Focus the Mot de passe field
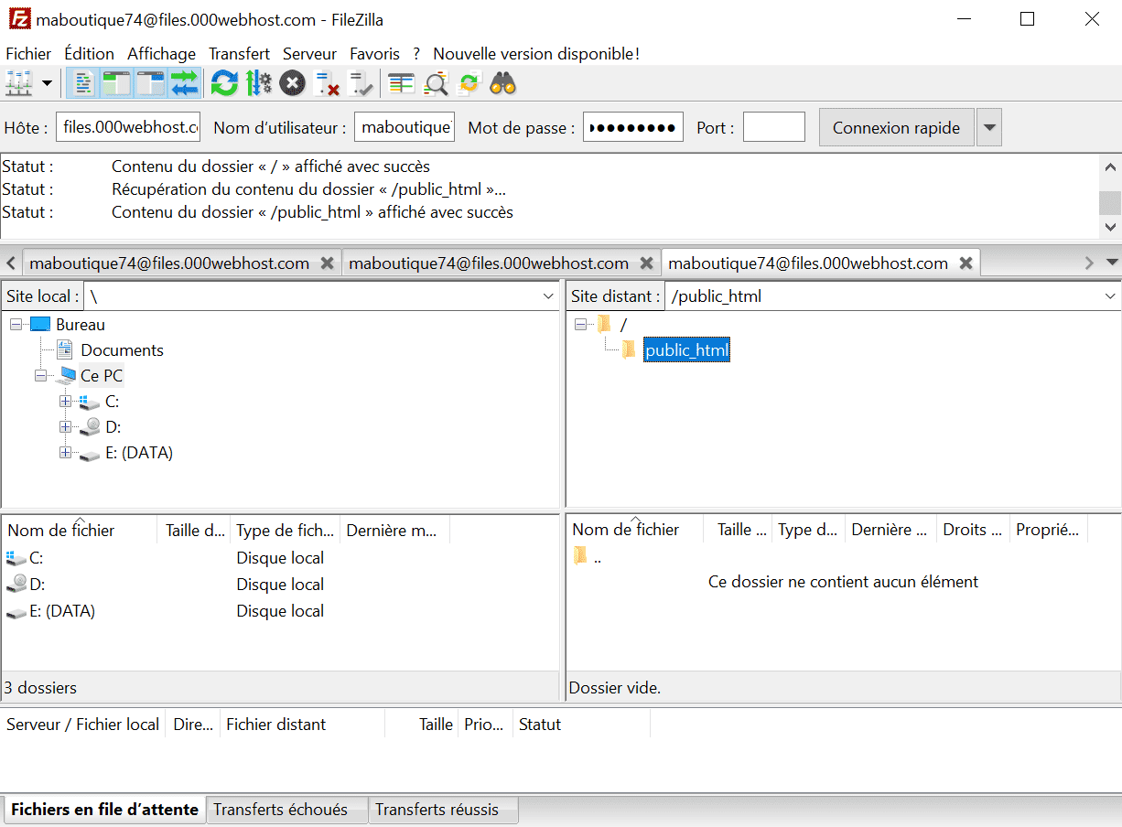1122x827 pixels. tap(633, 127)
